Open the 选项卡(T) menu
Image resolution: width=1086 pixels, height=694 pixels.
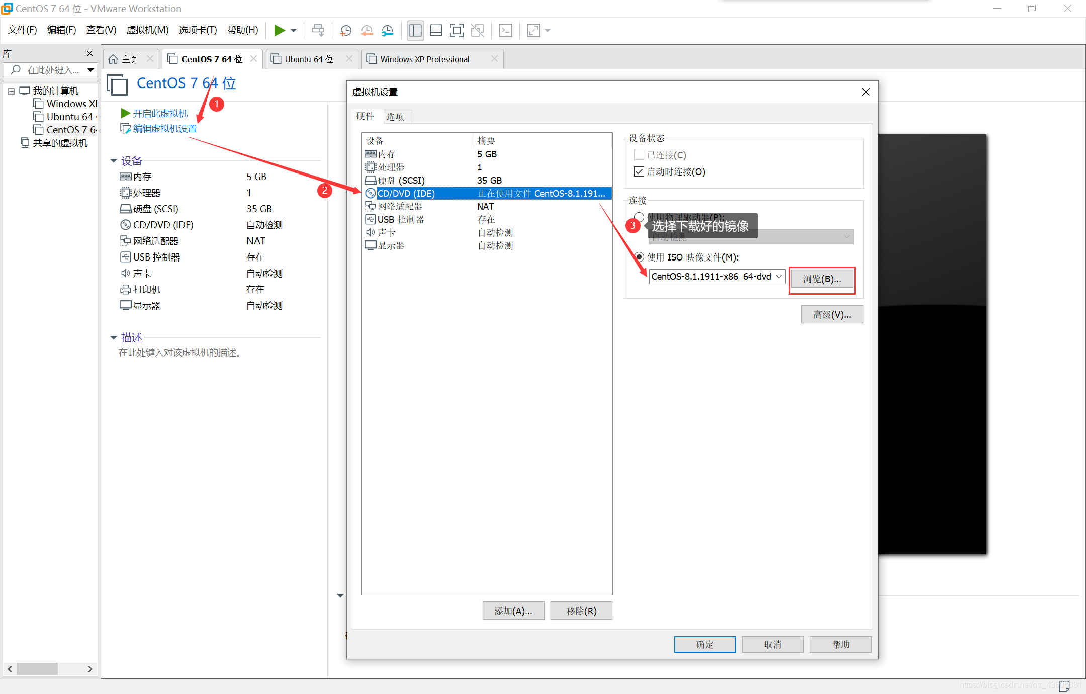[x=198, y=30]
